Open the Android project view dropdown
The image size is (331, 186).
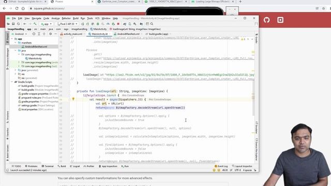point(19,34)
